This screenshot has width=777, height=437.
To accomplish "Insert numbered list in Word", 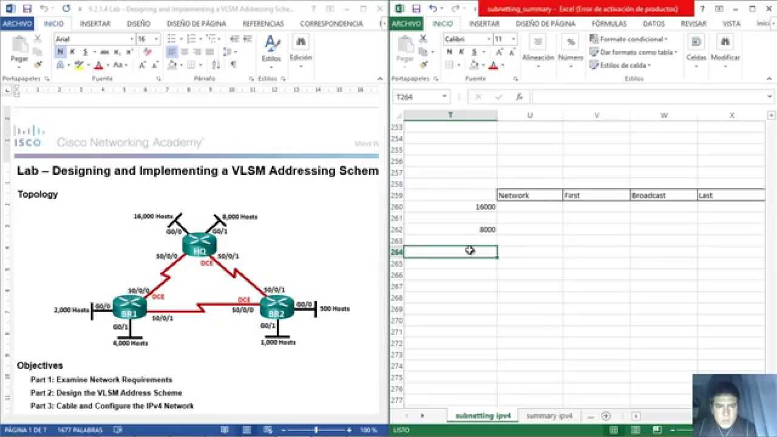I will coord(191,39).
